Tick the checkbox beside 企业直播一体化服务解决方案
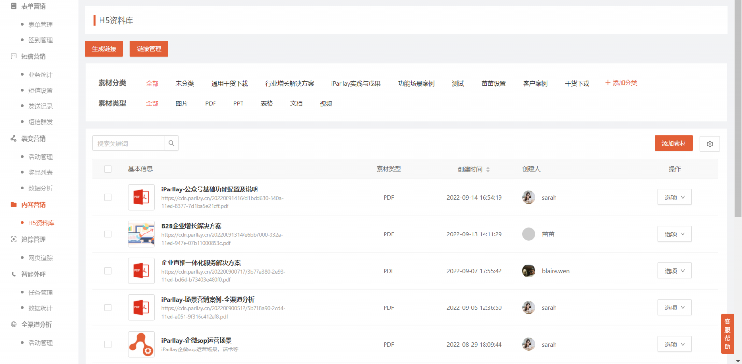 click(107, 271)
